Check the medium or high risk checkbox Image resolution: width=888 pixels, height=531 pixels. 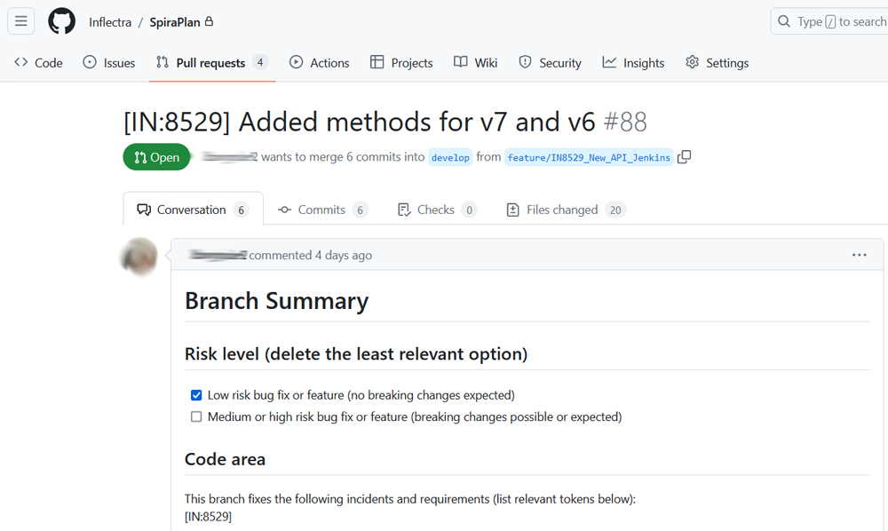tap(196, 416)
